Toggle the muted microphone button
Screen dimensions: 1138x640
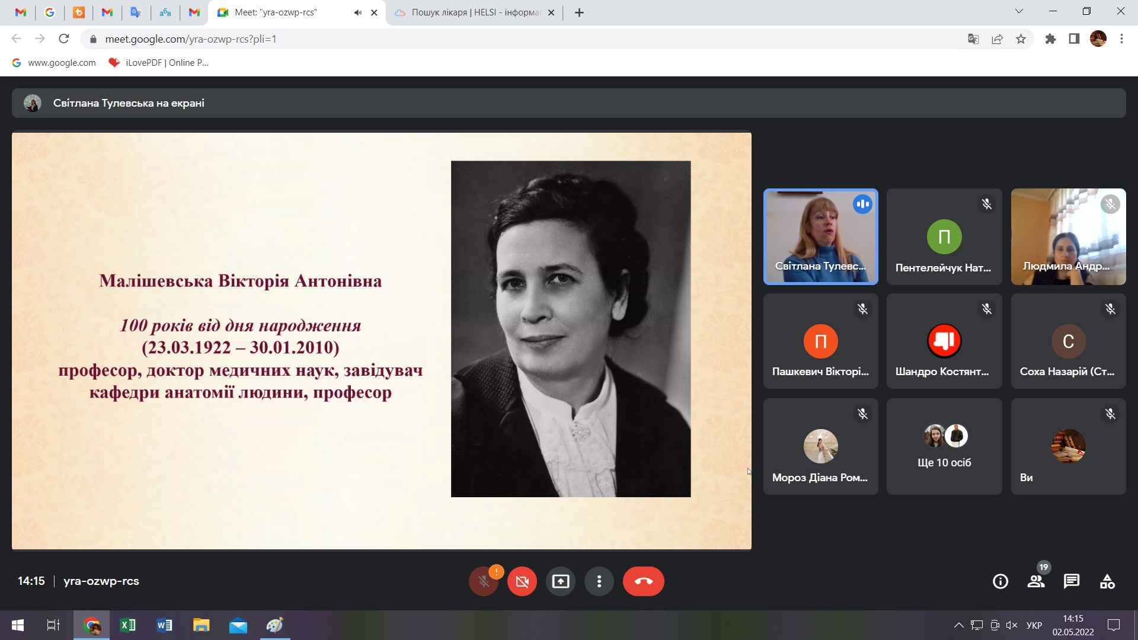coord(484,581)
